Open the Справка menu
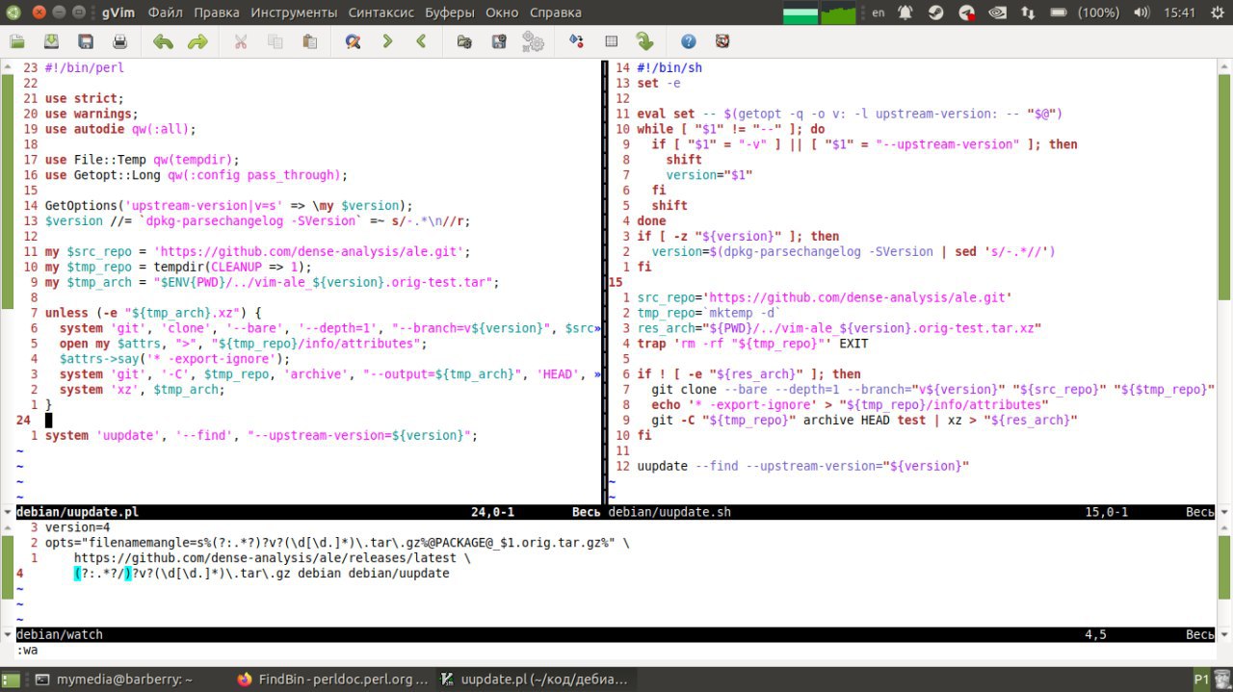Image resolution: width=1233 pixels, height=692 pixels. tap(555, 13)
